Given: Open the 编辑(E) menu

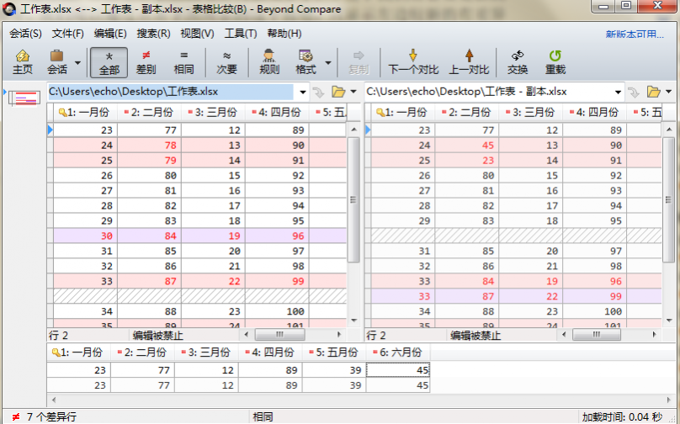Looking at the screenshot, I should point(110,34).
